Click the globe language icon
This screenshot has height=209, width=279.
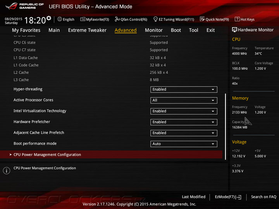tap(60, 19)
